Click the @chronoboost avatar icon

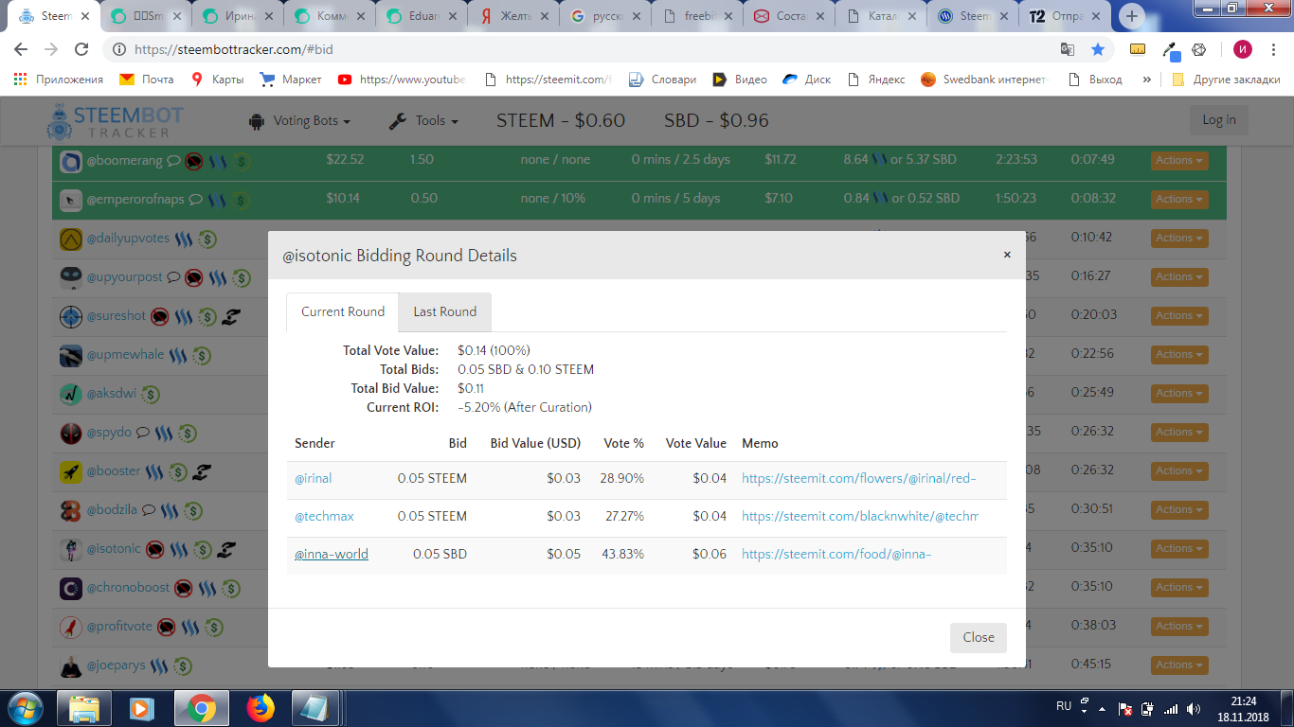click(71, 588)
